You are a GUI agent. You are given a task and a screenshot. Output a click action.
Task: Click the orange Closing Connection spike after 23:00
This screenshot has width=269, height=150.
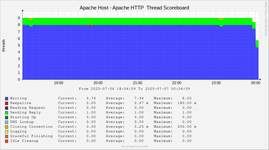point(221,19)
